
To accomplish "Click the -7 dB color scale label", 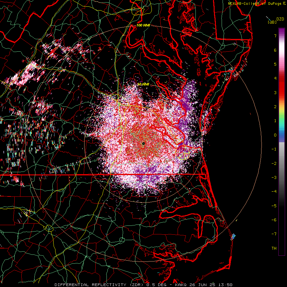I will click(x=274, y=234).
